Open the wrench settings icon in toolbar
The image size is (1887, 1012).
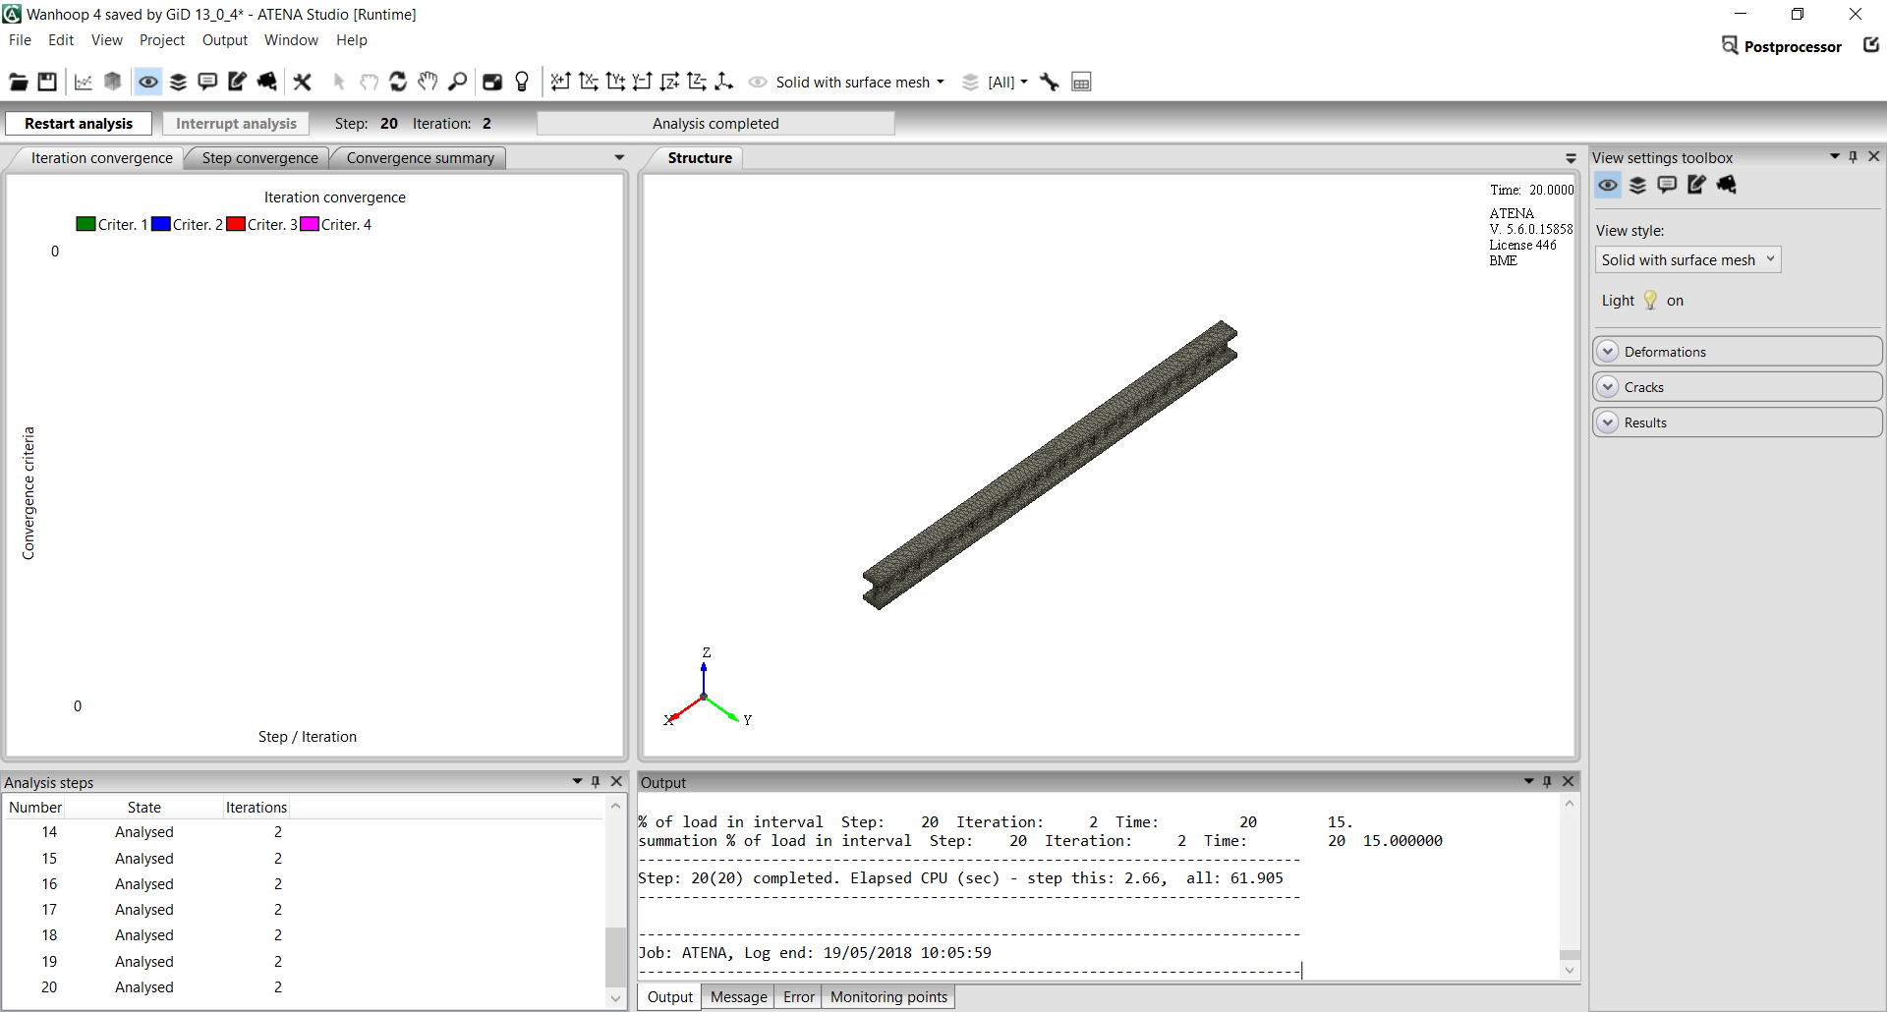(1050, 83)
